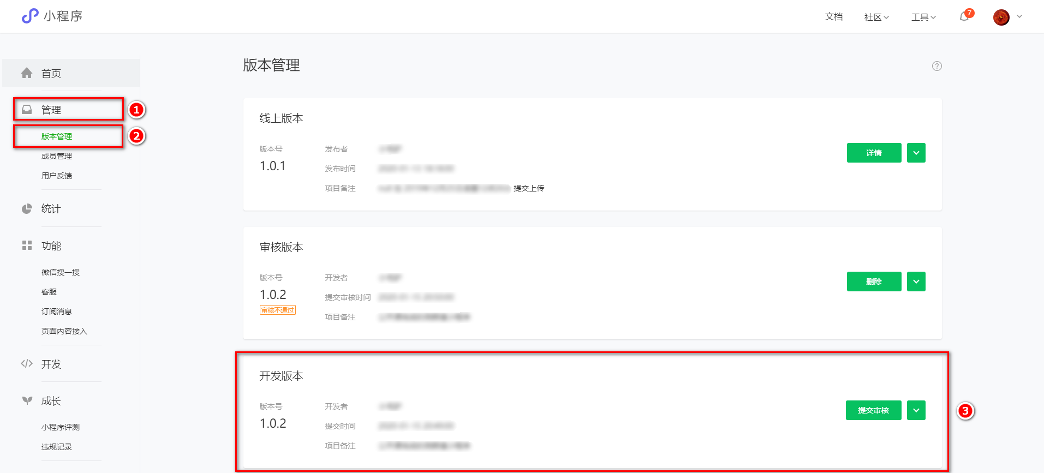This screenshot has width=1044, height=473.
Task: Select 成员管理 in the sidebar
Action: coord(57,156)
